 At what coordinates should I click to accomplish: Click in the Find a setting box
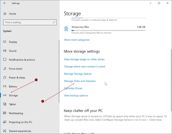point(30,22)
